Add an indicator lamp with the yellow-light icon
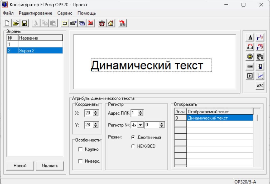Viewport: 270px width, 184px height. tap(250, 56)
